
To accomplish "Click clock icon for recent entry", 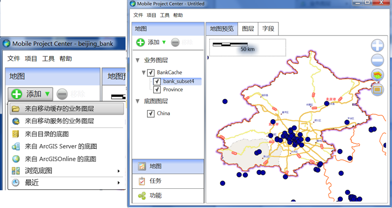I will pos(16,183).
